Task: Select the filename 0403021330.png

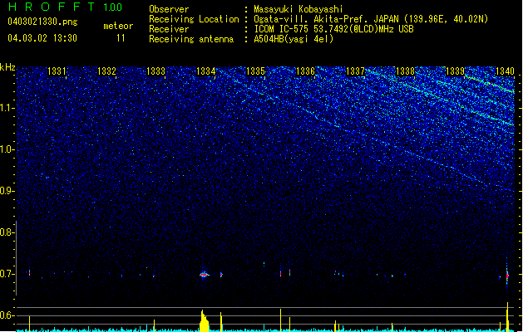Action: (42, 22)
